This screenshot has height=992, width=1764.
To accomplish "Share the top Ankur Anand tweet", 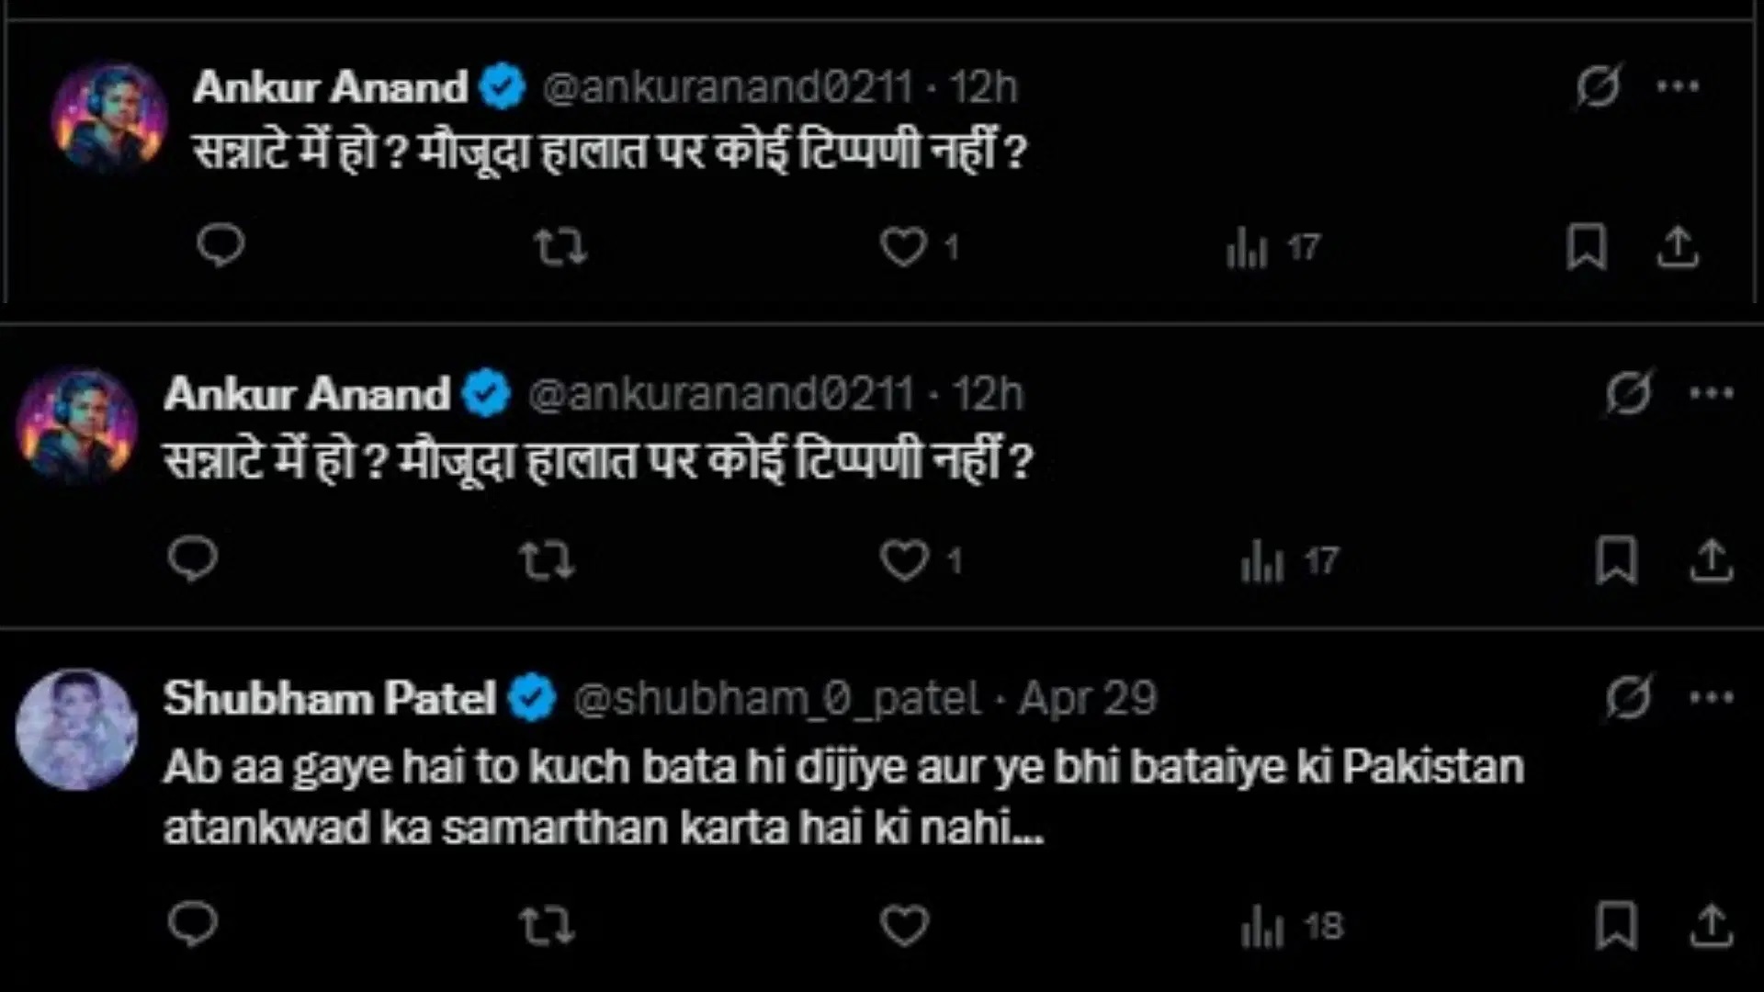I will [x=1678, y=247].
